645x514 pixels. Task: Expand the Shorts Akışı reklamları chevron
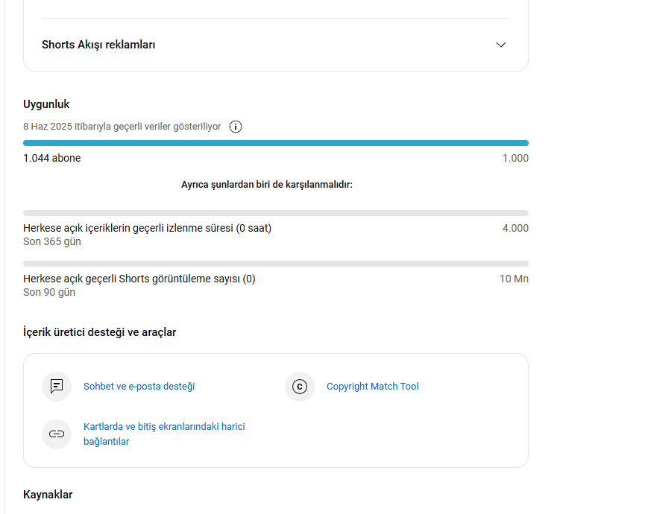pos(500,45)
